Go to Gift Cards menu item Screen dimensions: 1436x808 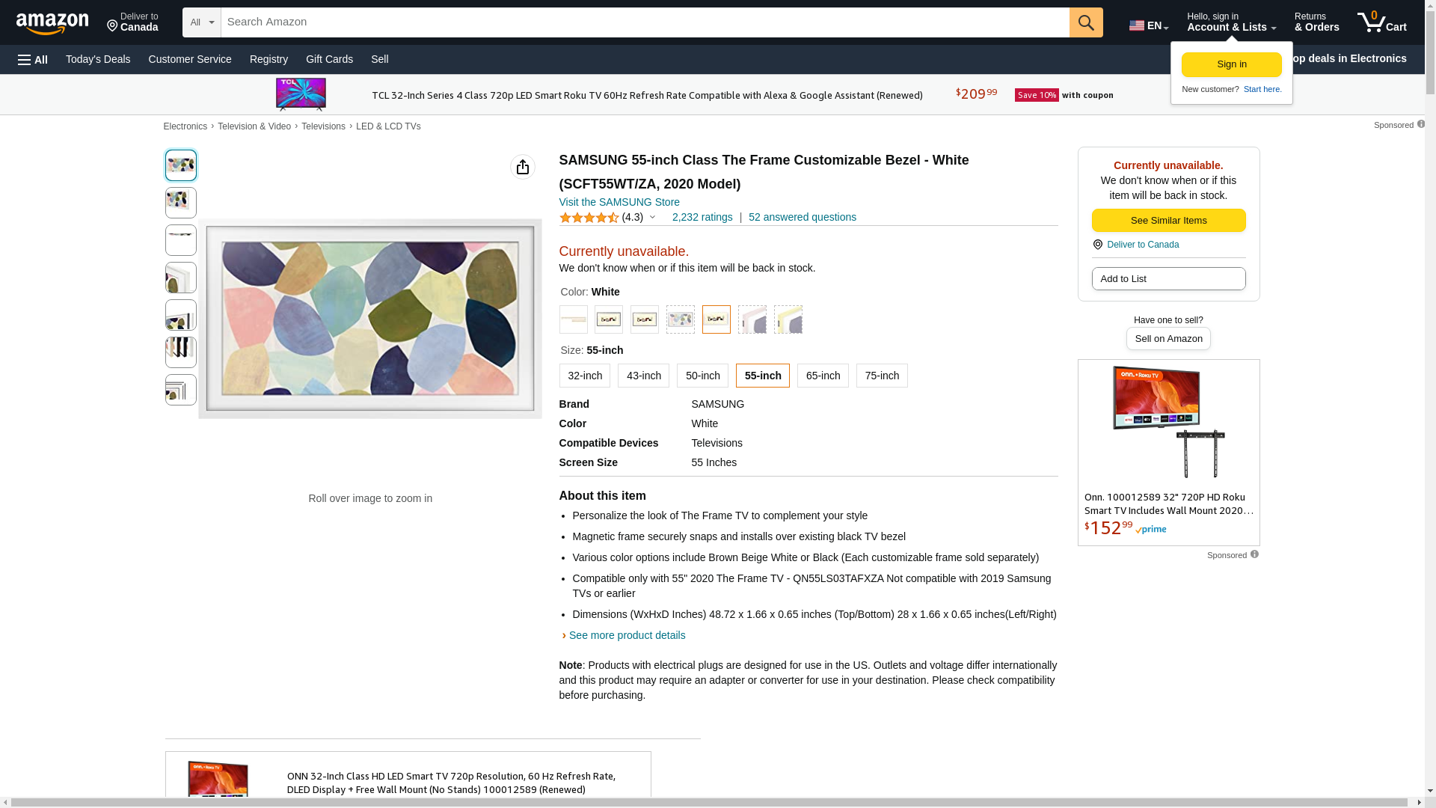coord(329,59)
